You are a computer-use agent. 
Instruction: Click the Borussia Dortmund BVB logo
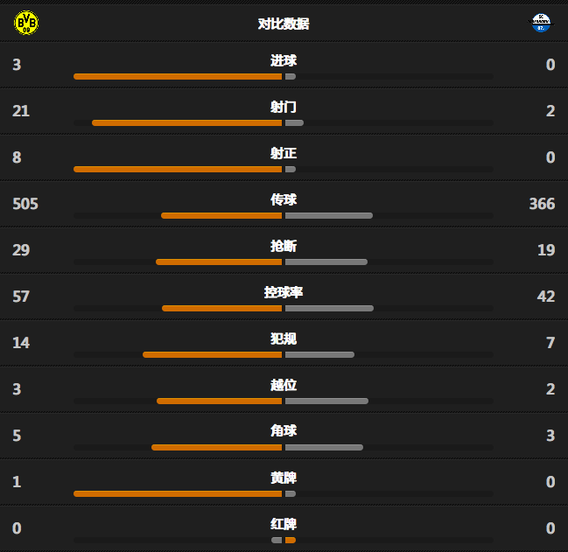coord(26,23)
